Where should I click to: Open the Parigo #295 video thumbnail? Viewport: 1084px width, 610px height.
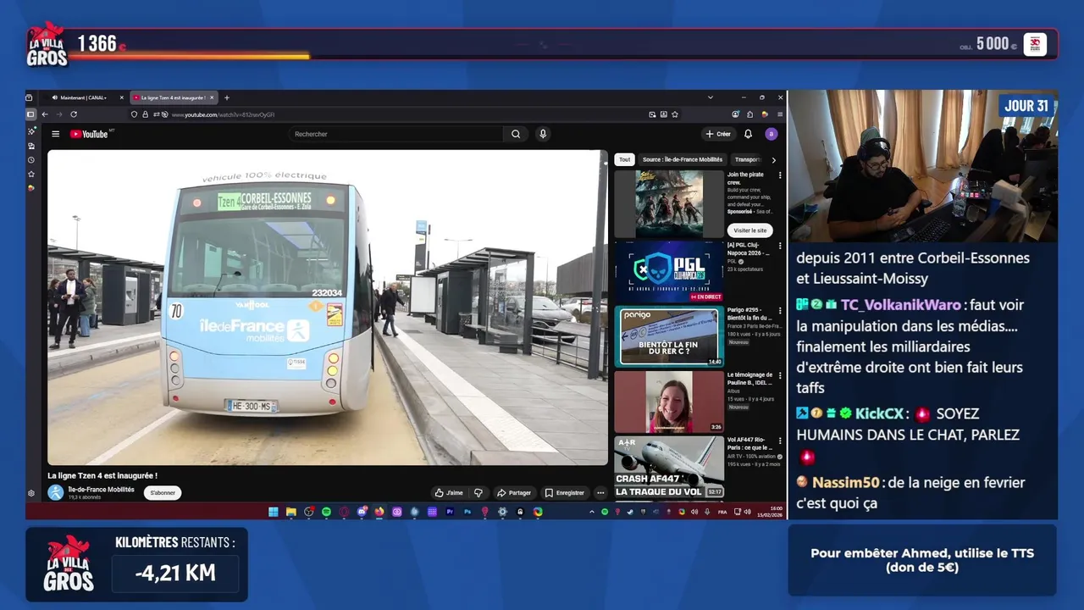[x=669, y=336]
